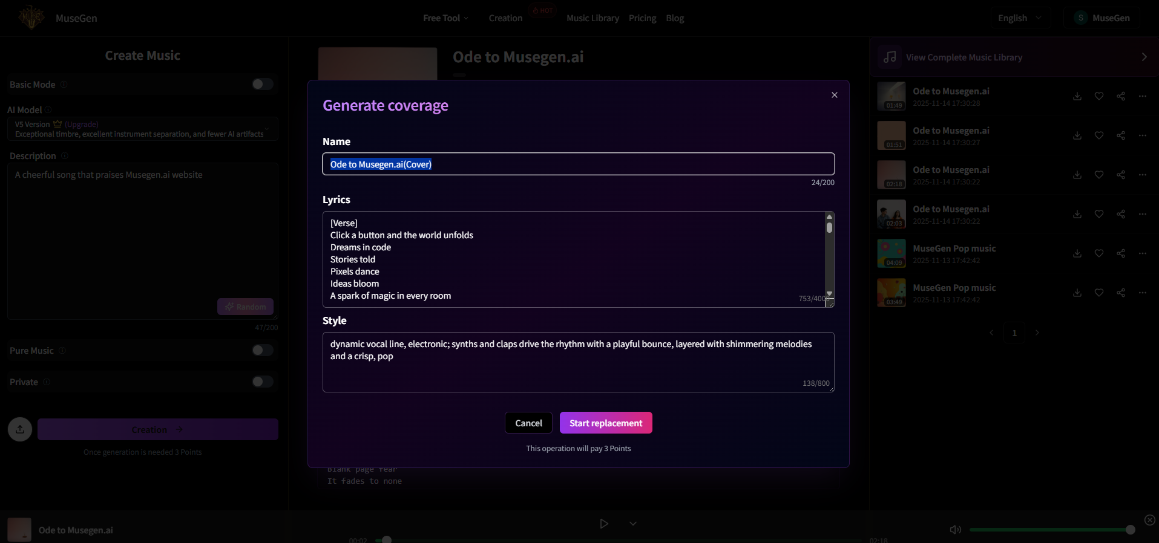The height and width of the screenshot is (543, 1159).
Task: Mute the player volume speaker icon
Action: (x=955, y=530)
